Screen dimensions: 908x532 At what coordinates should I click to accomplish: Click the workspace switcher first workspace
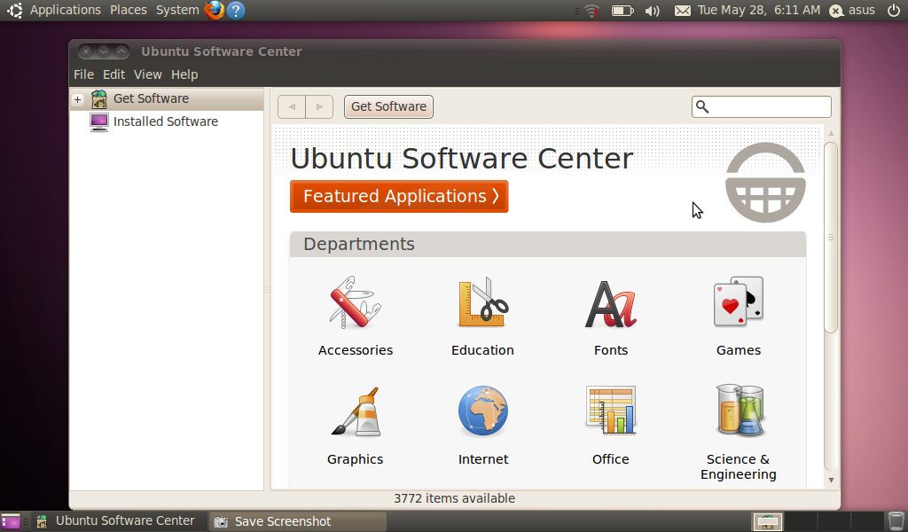click(768, 521)
